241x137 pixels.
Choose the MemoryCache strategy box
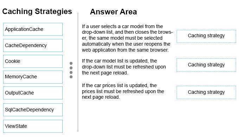[x=33, y=77]
